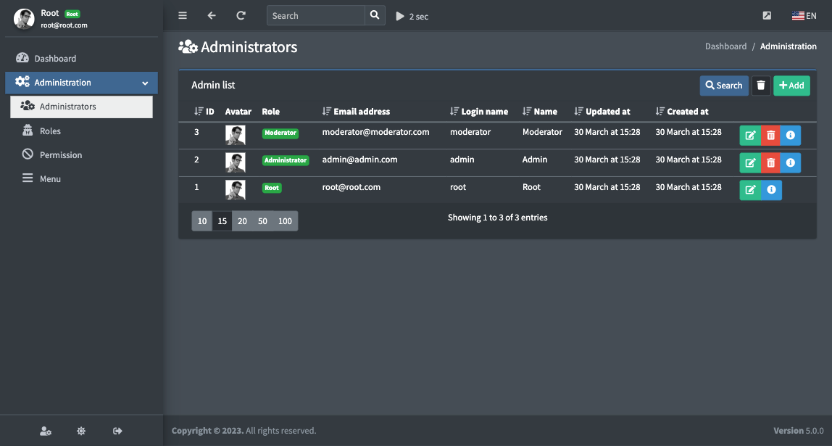
Task: Open the Roles menu item
Action: (x=50, y=131)
